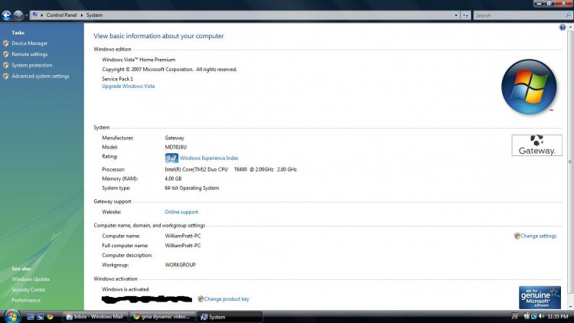574x323 pixels.
Task: Select System in the breadcrumb path
Action: coord(94,15)
